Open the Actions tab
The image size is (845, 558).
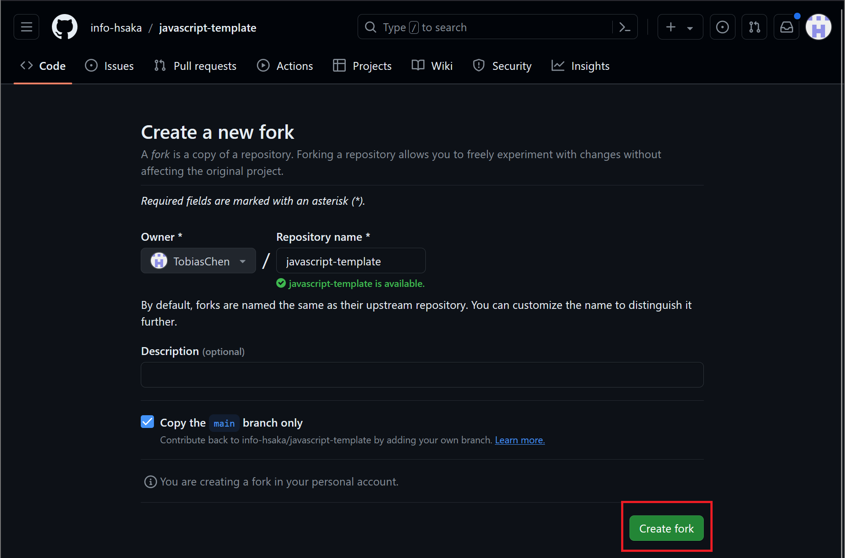coord(285,66)
